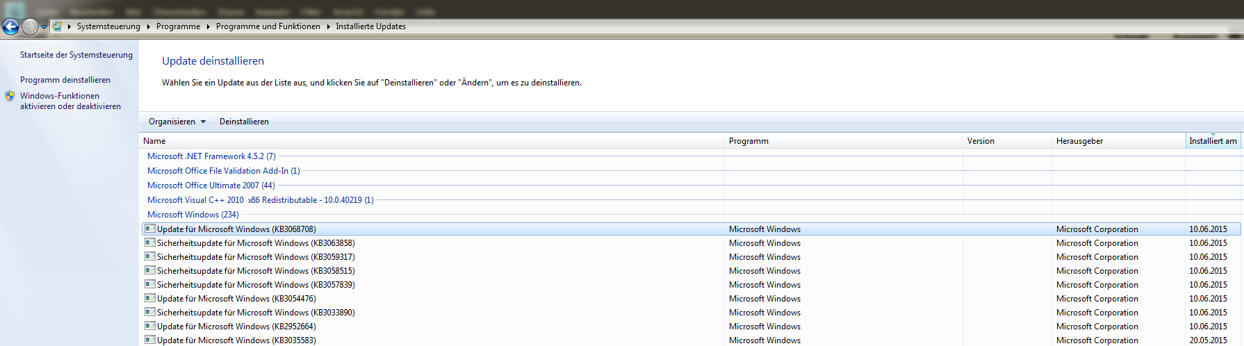Sort by the Name column header
The width and height of the screenshot is (1244, 346).
[x=432, y=141]
